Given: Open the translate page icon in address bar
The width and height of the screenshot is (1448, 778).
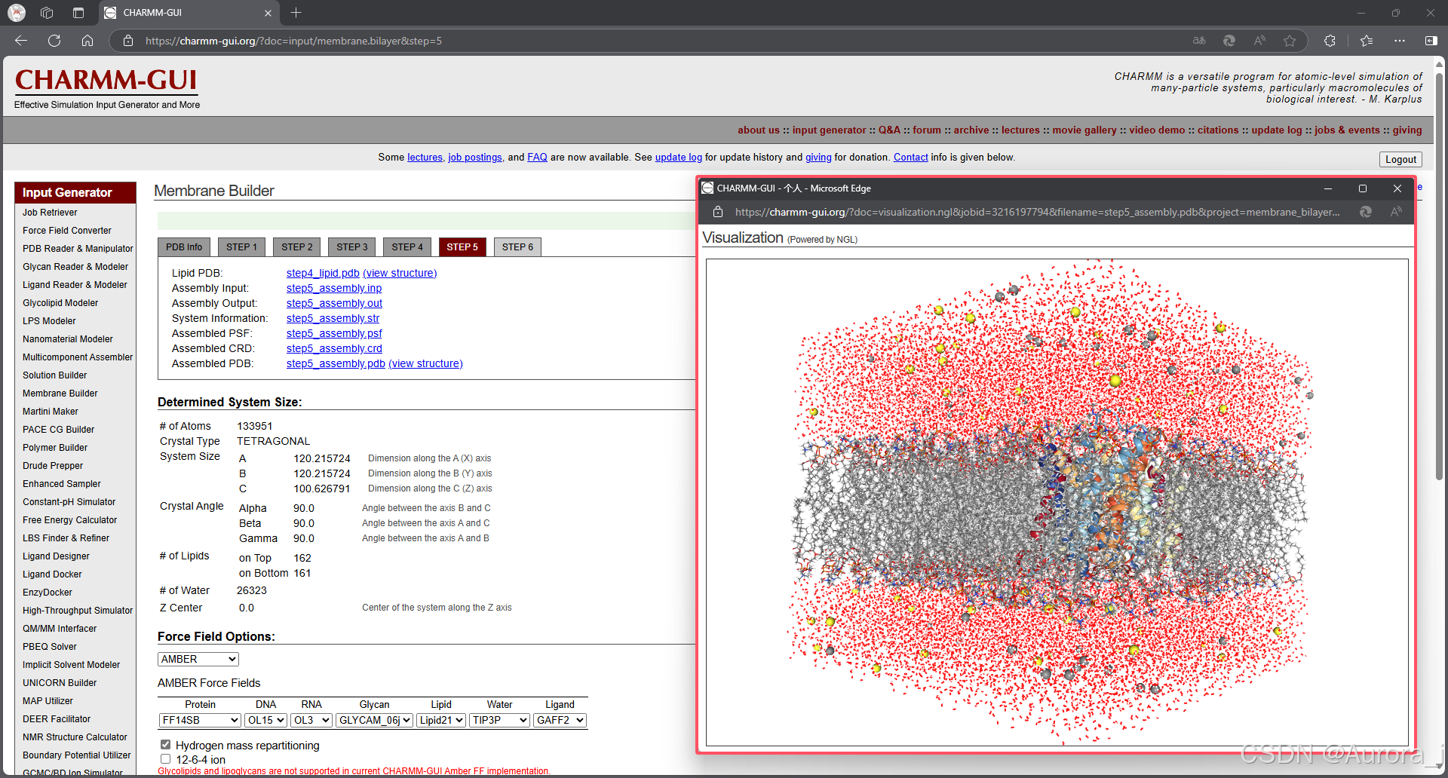Looking at the screenshot, I should coord(1199,41).
